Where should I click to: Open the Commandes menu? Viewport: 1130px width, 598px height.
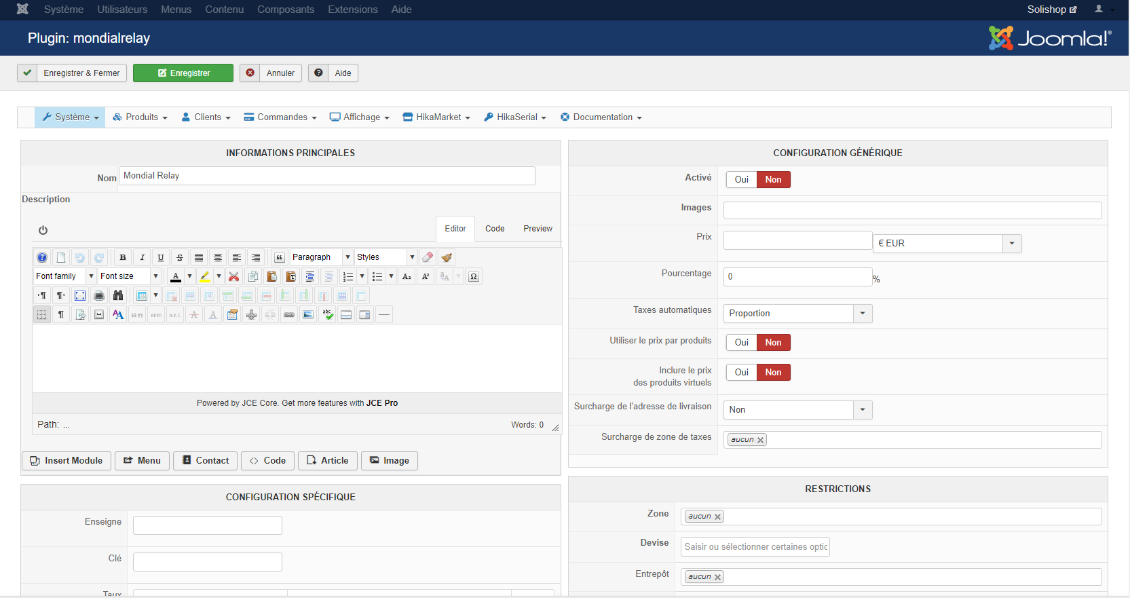click(x=280, y=117)
